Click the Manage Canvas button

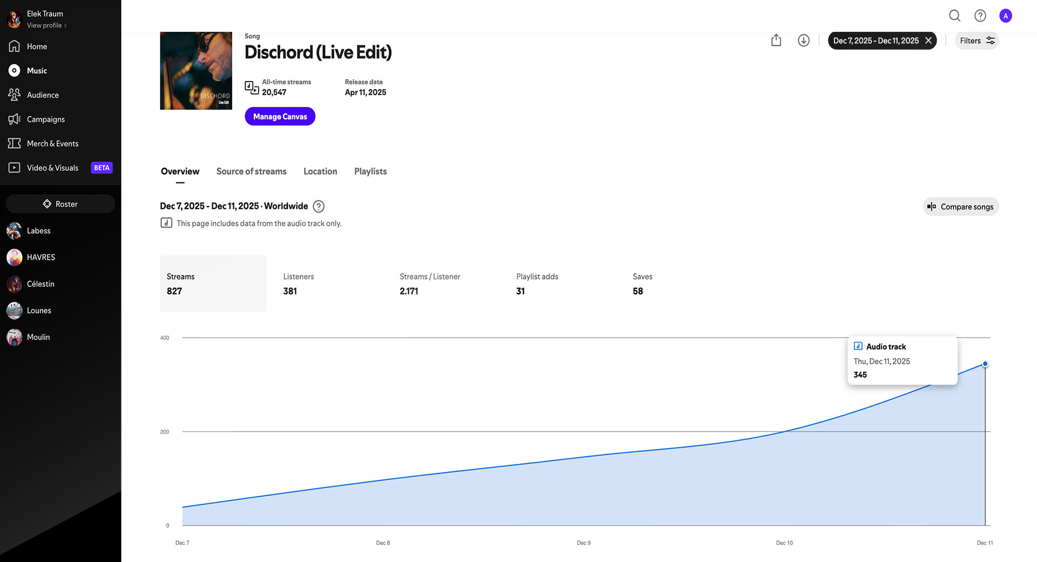(280, 117)
